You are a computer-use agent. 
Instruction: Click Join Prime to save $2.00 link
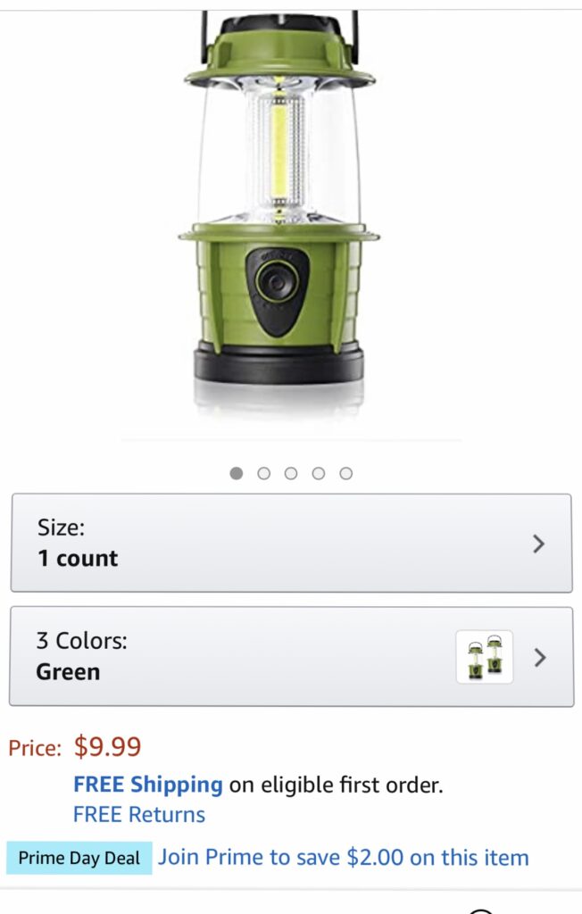point(344,858)
